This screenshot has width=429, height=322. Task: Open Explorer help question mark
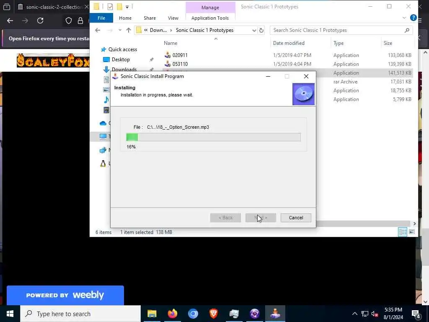413,18
